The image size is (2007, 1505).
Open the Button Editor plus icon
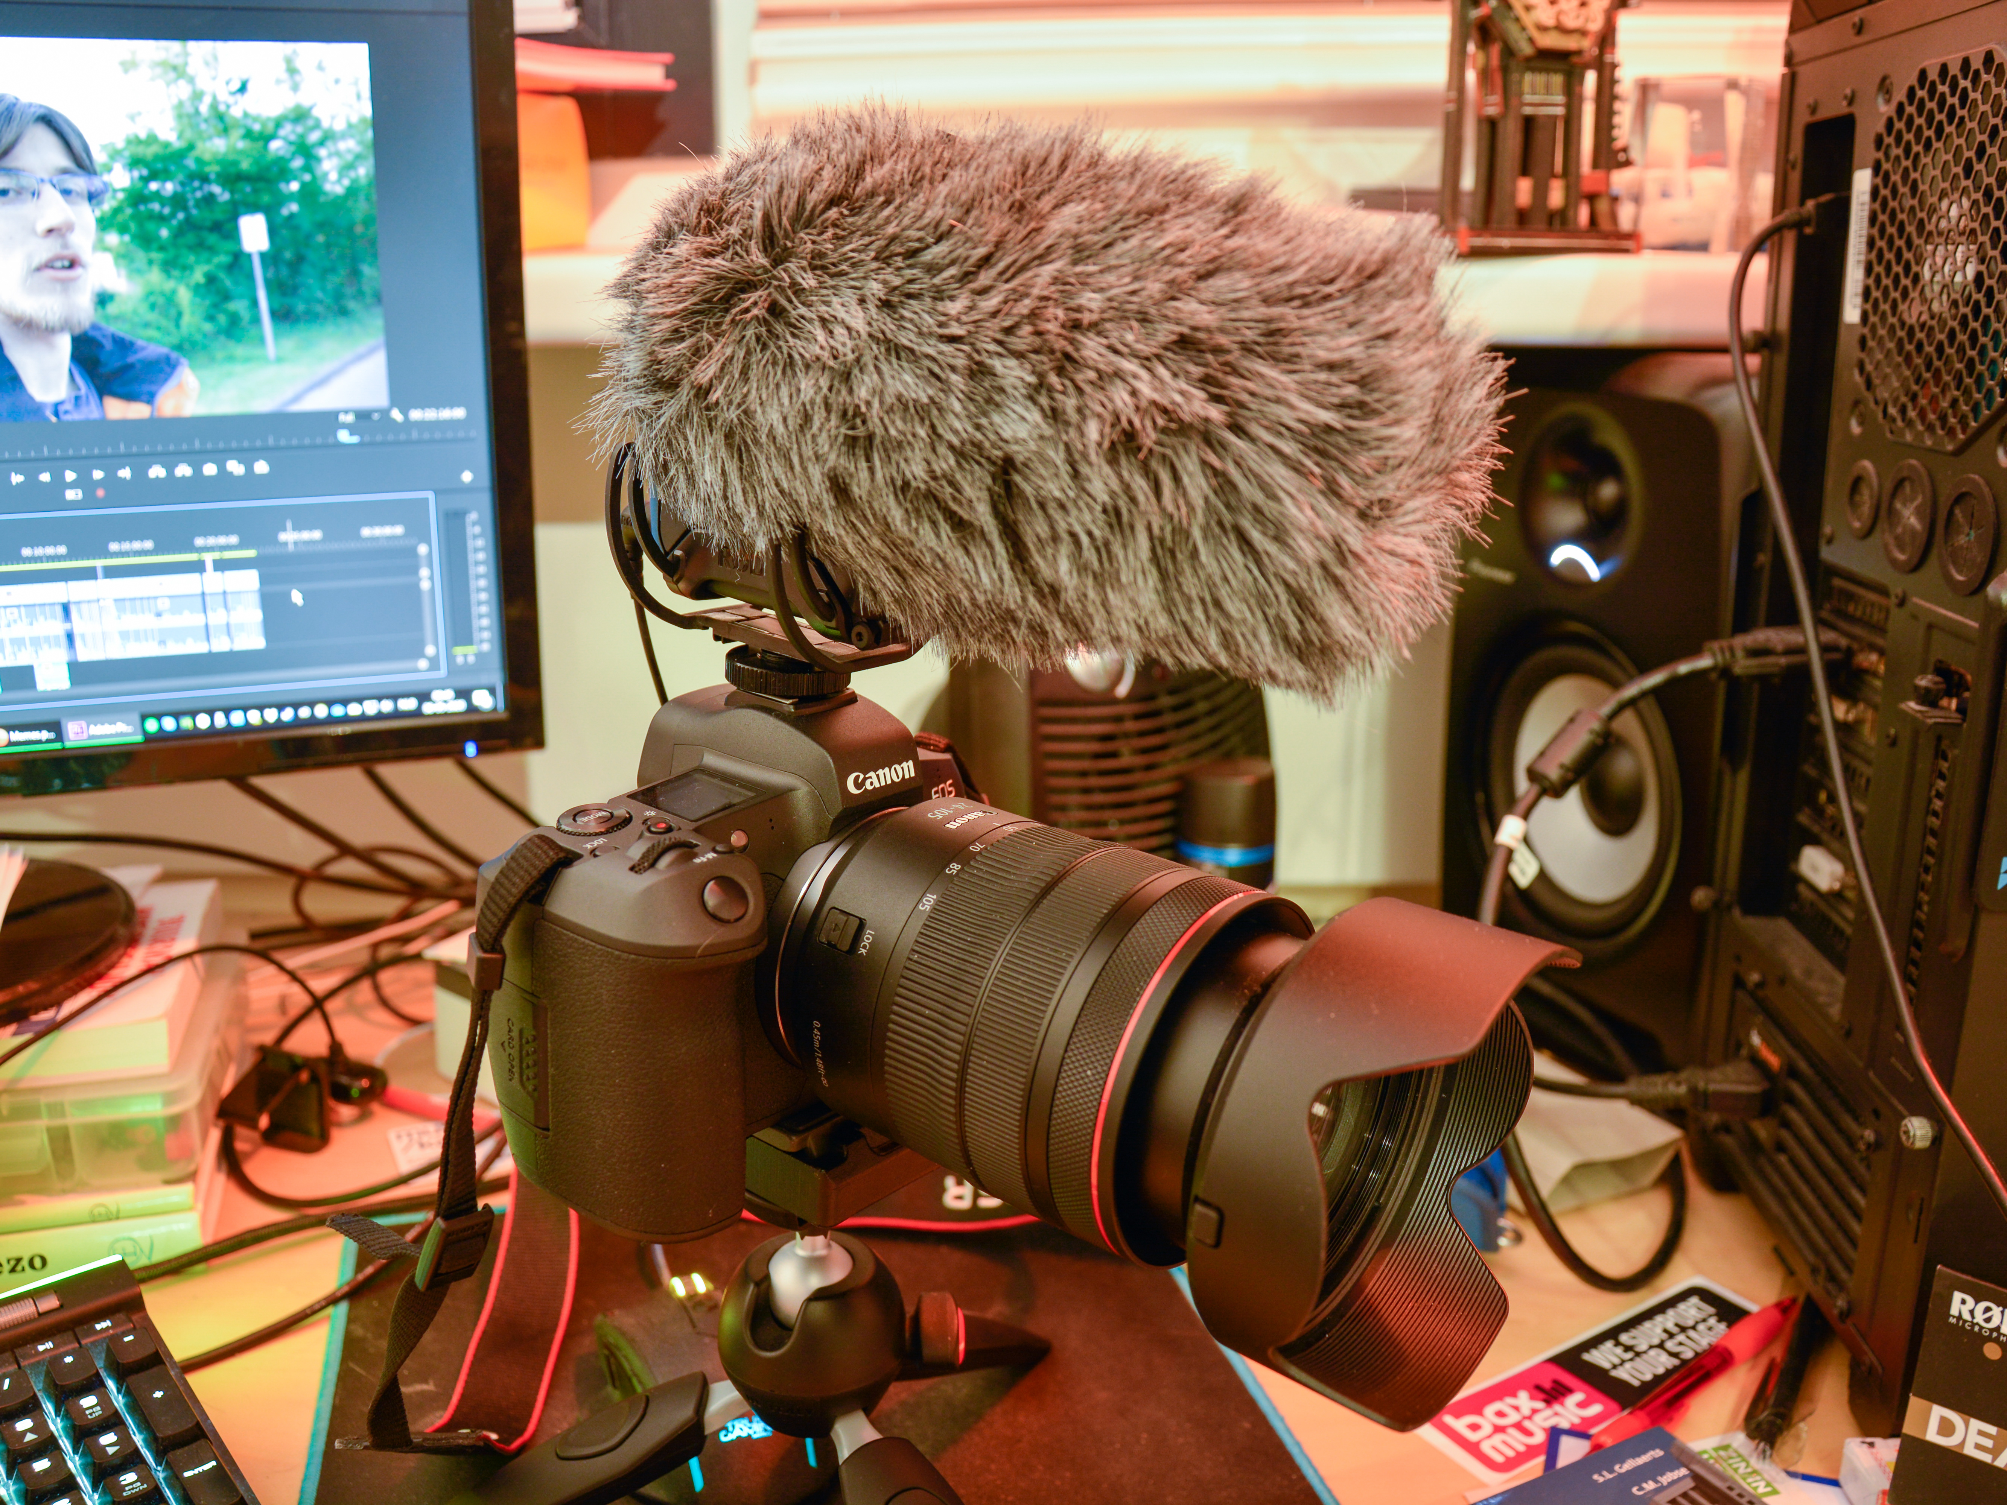(x=467, y=477)
